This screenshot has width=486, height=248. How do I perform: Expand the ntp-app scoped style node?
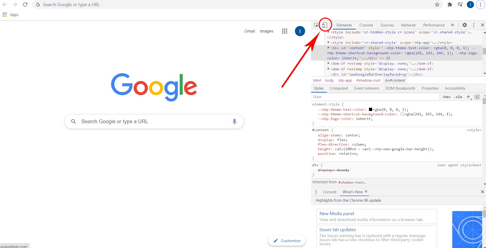tap(328, 42)
